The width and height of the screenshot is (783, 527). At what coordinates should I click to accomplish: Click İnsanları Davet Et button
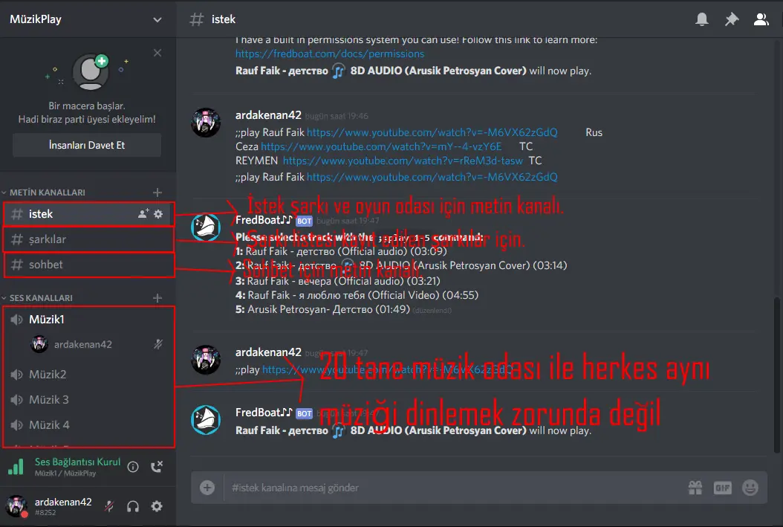point(87,145)
